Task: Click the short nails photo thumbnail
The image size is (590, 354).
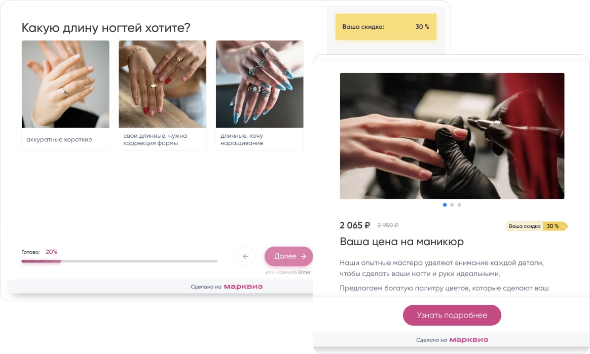Action: point(65,84)
